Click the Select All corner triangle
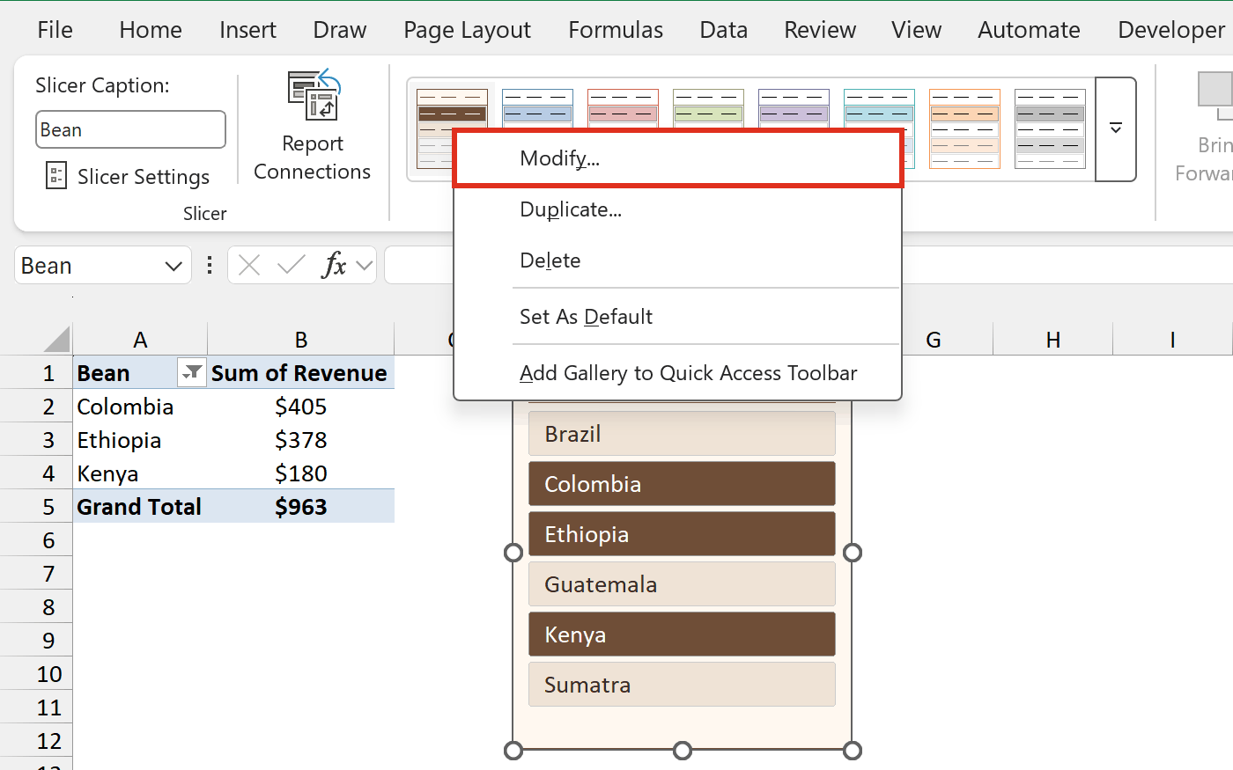1233x770 pixels. click(x=56, y=340)
